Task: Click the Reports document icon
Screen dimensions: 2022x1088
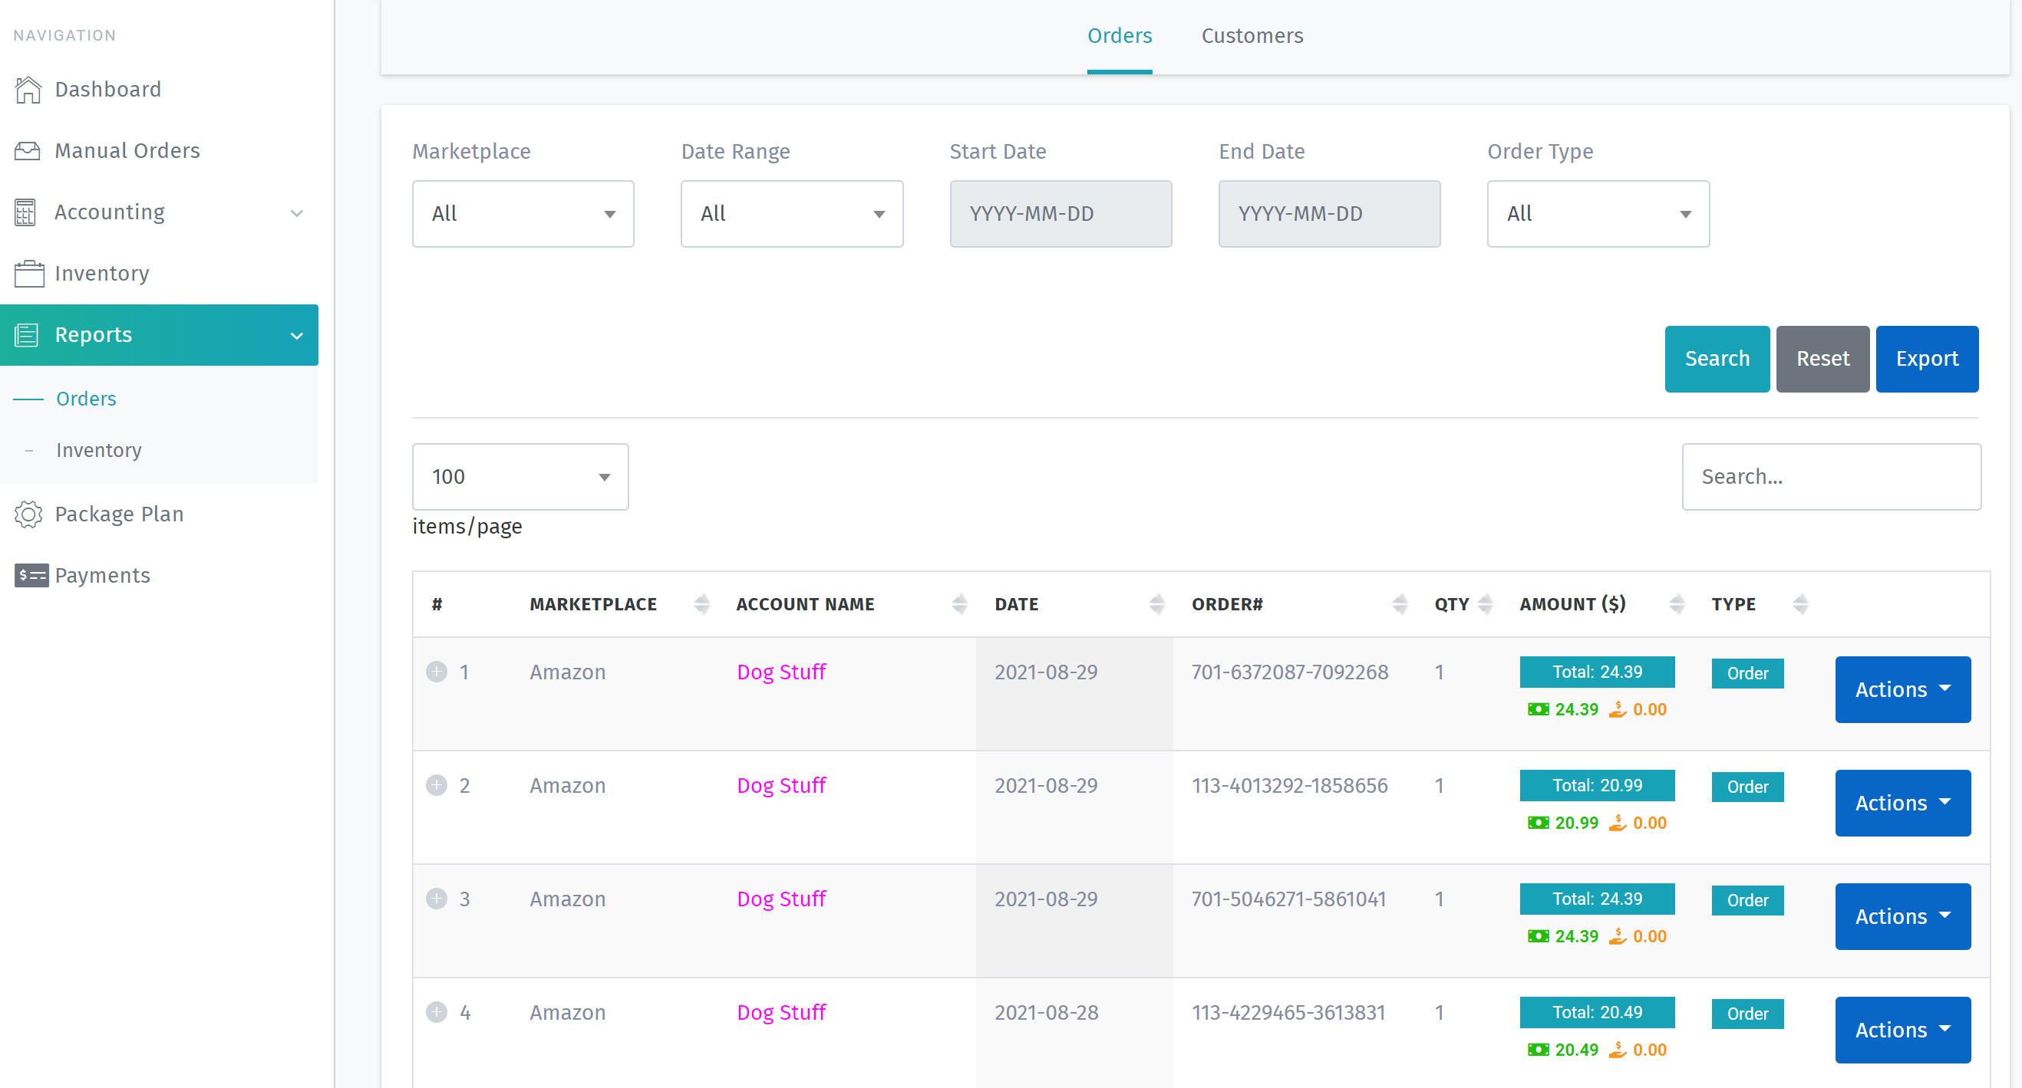Action: tap(27, 335)
